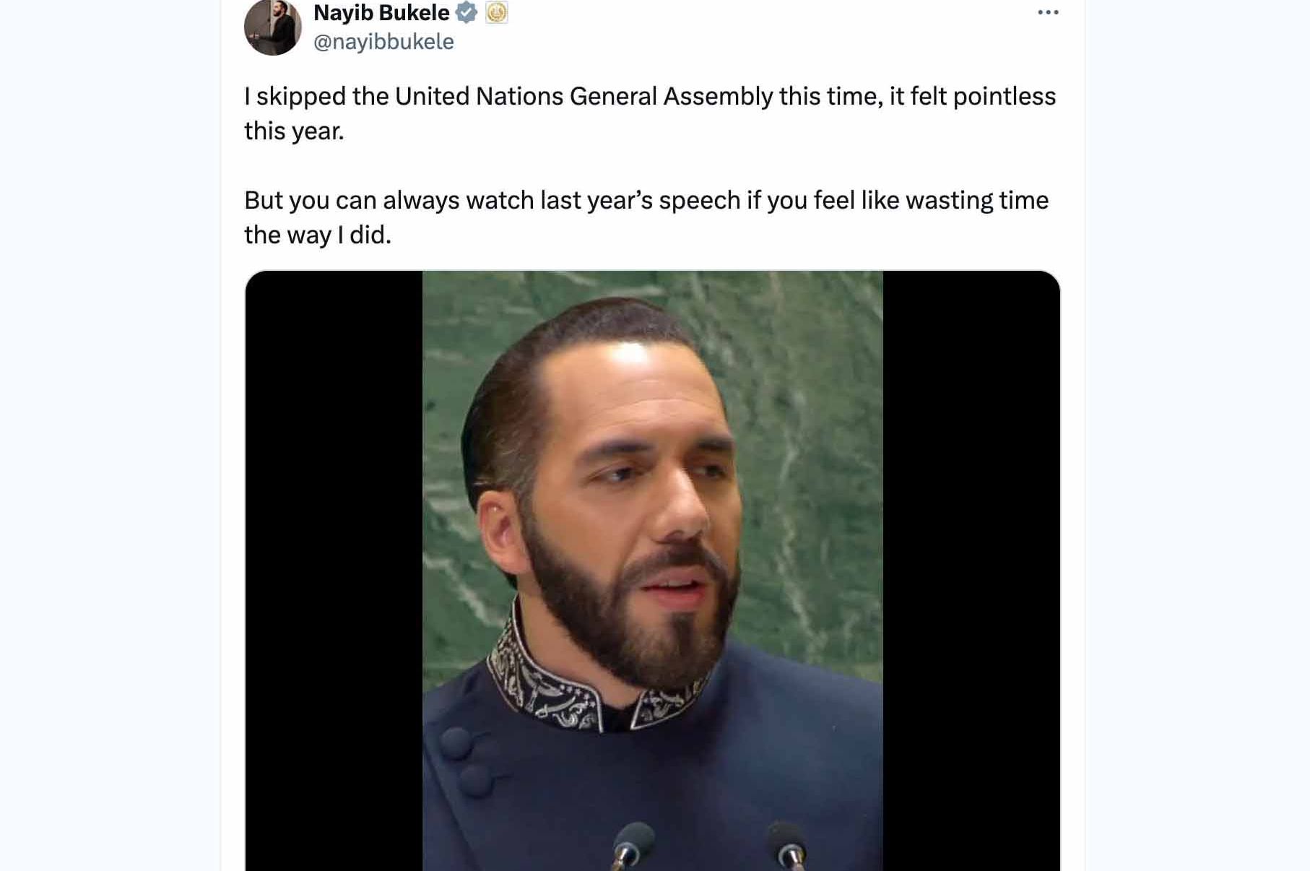Image resolution: width=1310 pixels, height=871 pixels.
Task: Open Nayib Bukele's round profile avatar
Action: (272, 27)
